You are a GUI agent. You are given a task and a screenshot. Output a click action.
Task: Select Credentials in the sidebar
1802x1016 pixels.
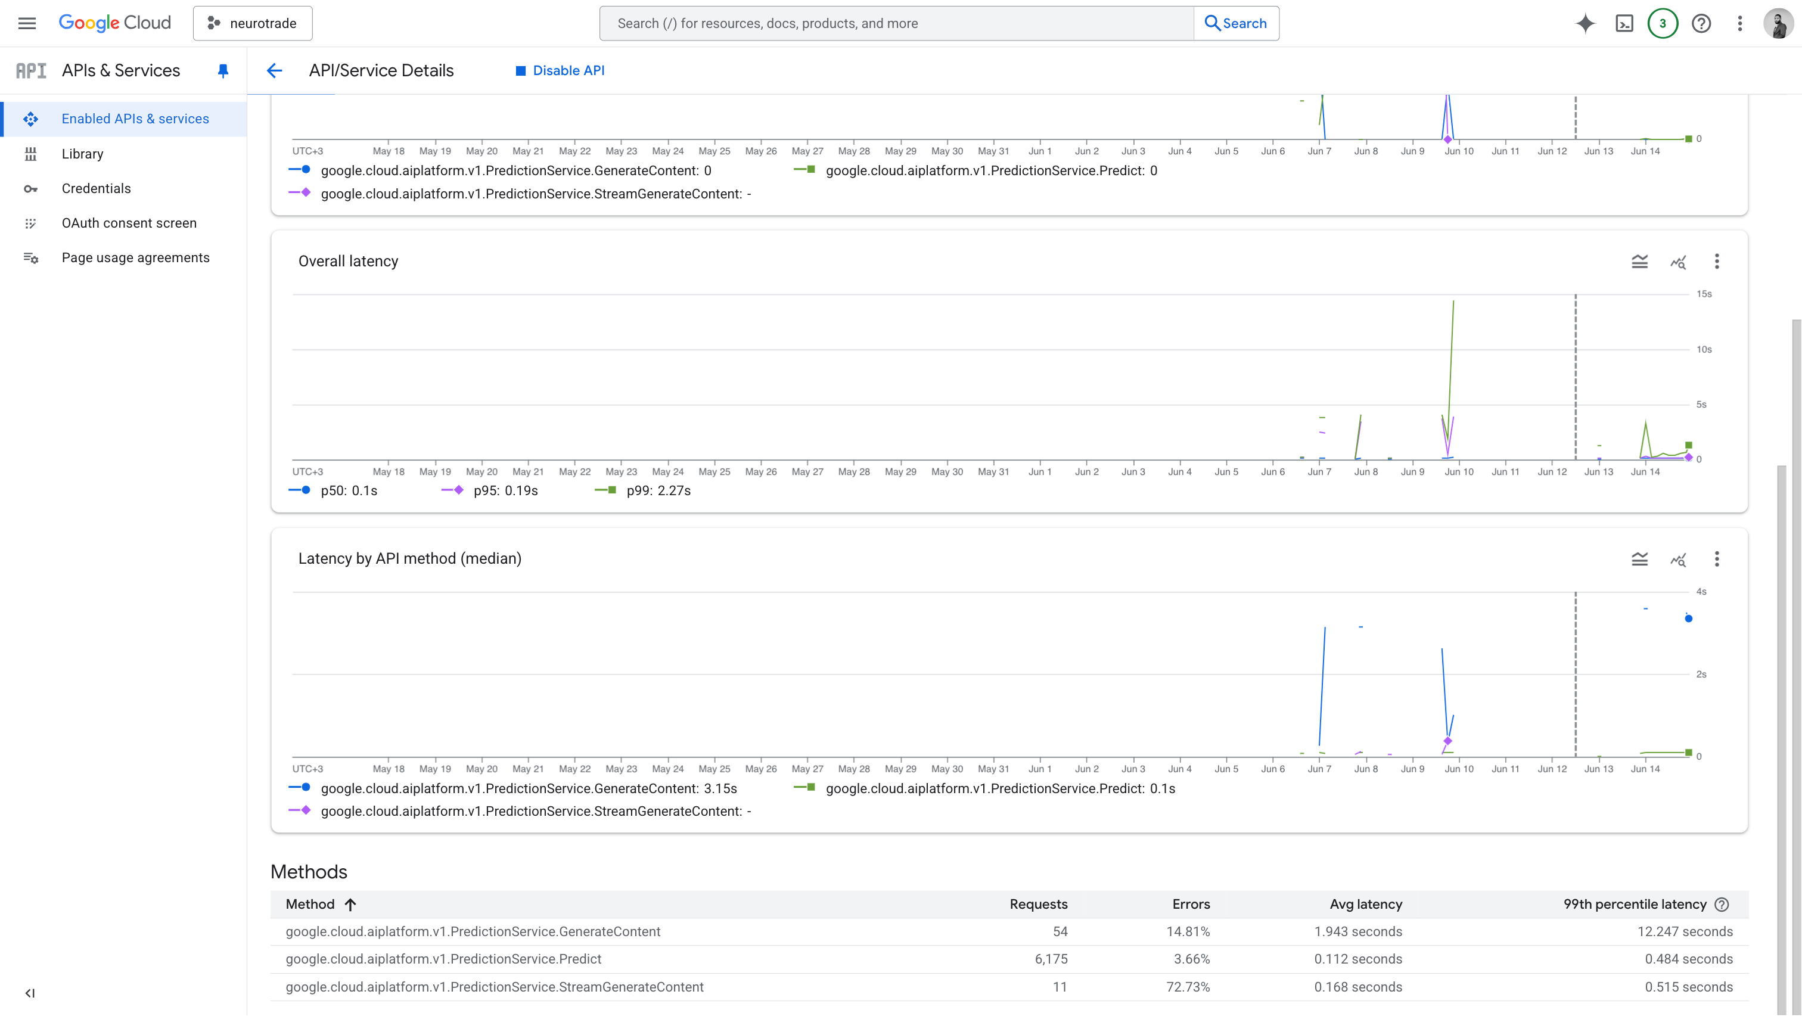pyautogui.click(x=96, y=188)
